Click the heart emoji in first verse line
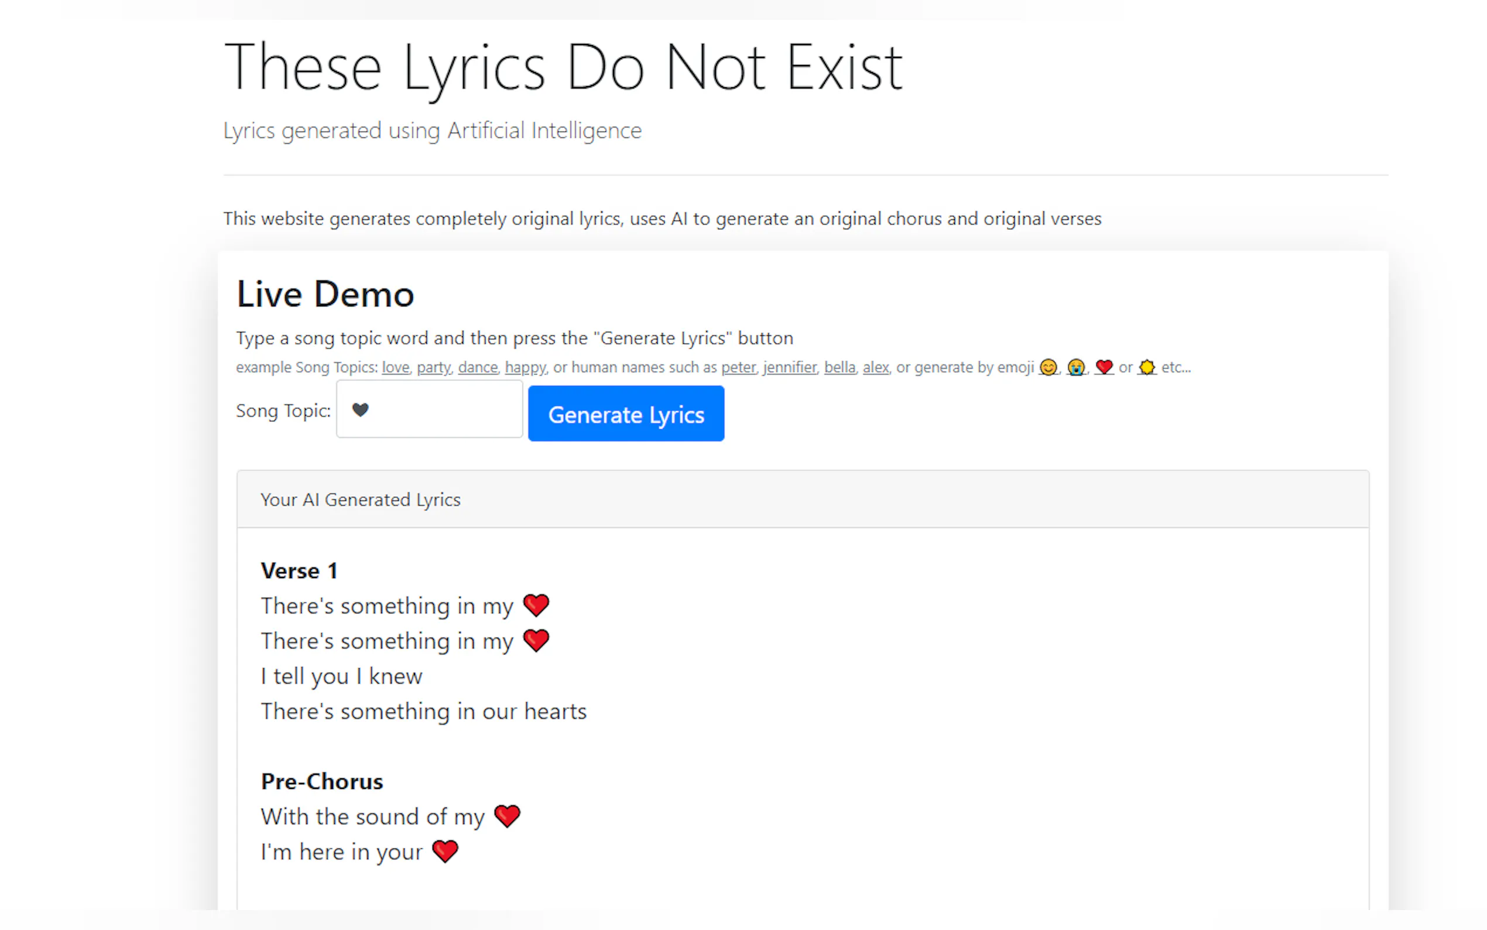 (536, 606)
